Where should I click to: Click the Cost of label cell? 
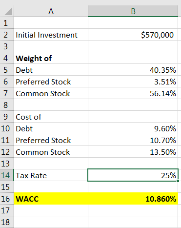pos(51,117)
